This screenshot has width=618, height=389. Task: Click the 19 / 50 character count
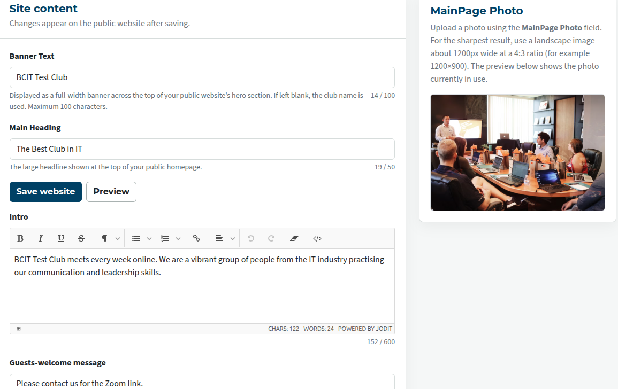[x=385, y=167]
